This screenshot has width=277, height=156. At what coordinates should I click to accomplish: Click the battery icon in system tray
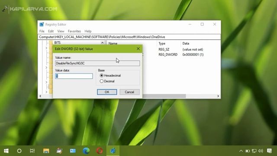[248, 151]
